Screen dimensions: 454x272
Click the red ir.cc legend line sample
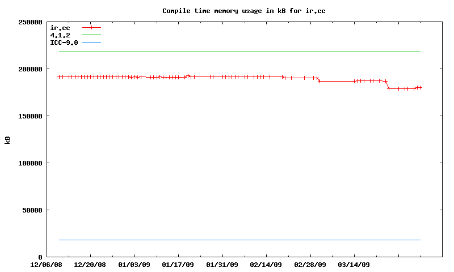[91, 27]
